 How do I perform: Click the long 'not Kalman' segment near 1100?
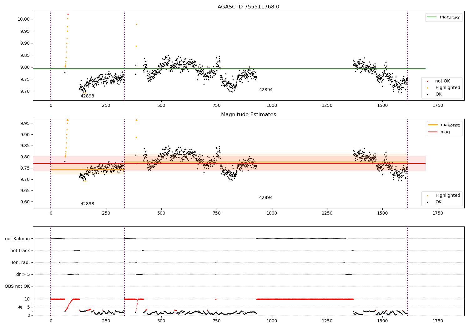click(301, 239)
